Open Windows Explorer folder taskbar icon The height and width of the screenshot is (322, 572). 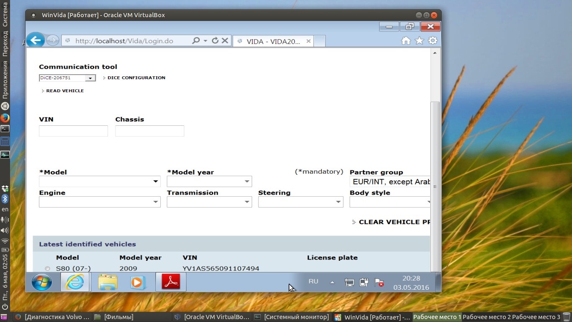107,282
